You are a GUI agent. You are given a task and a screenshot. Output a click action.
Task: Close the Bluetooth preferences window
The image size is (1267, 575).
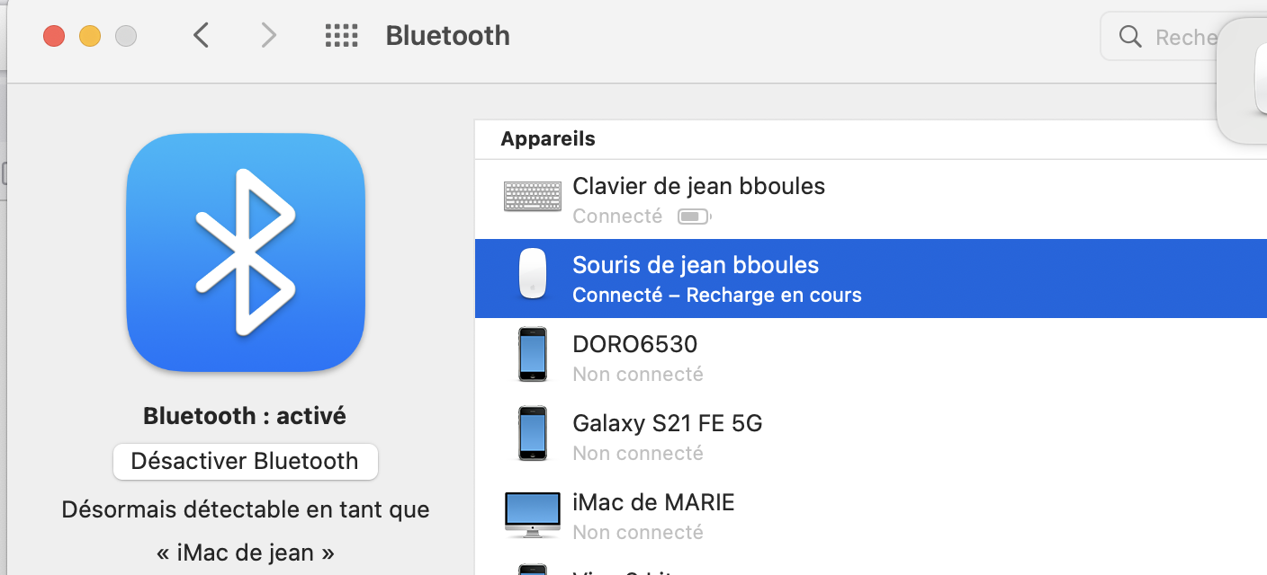point(54,36)
